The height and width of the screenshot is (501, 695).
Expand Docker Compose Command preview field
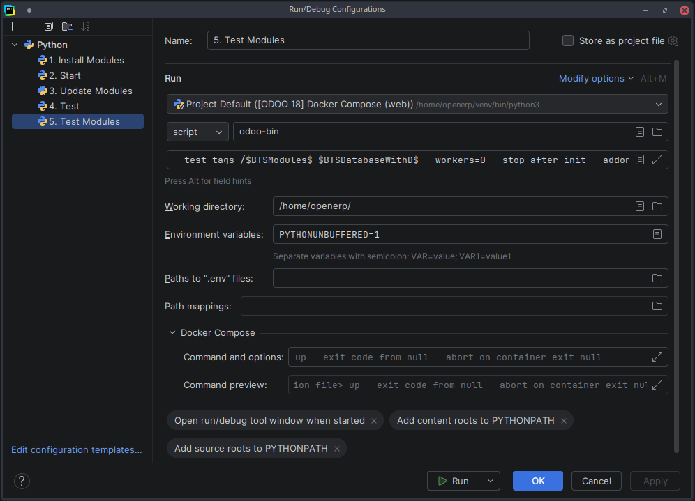tap(657, 385)
